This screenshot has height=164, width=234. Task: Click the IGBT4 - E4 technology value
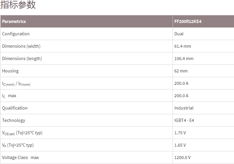(184, 120)
